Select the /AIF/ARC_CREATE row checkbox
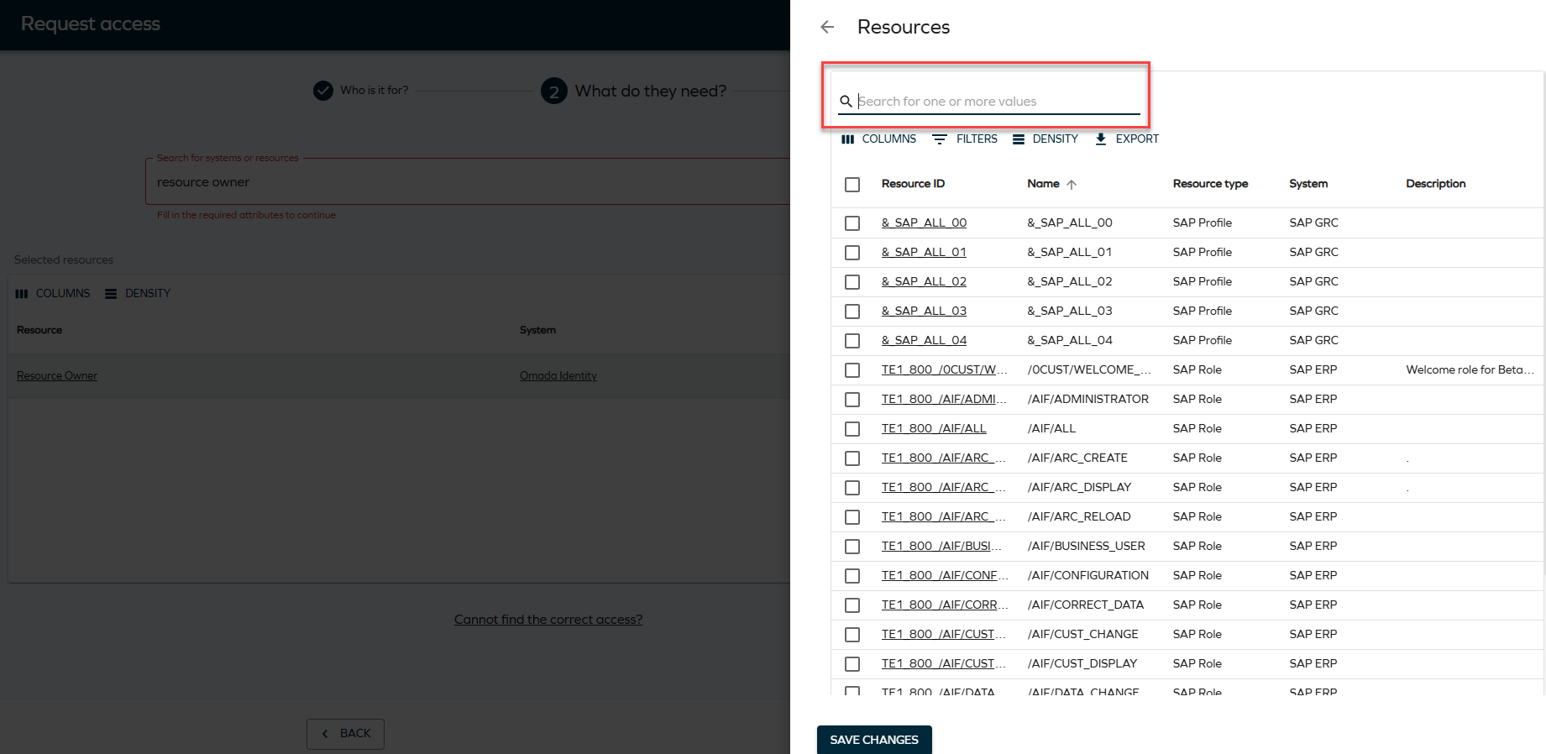This screenshot has height=754, width=1546. [x=852, y=458]
